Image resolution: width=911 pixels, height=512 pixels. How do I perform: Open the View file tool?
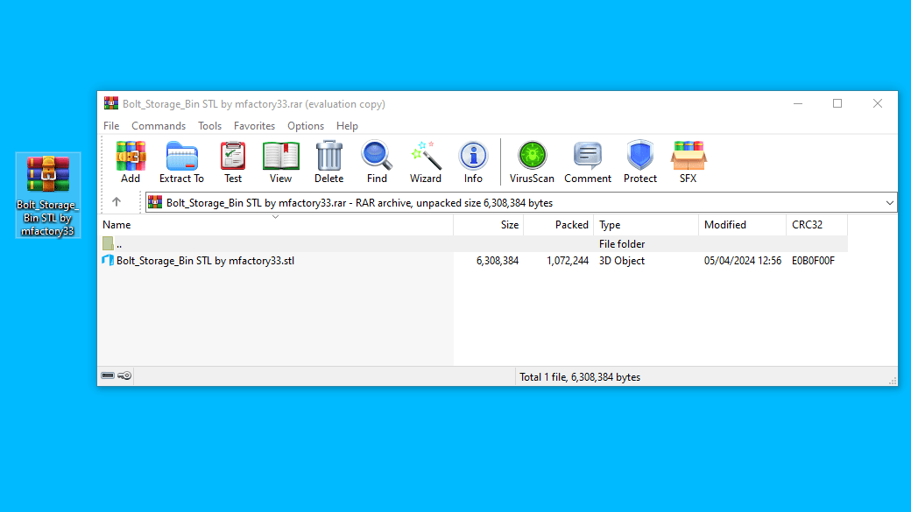tap(280, 162)
